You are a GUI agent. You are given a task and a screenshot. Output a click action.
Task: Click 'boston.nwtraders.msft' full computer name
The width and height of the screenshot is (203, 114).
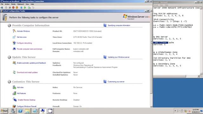(x=81, y=49)
